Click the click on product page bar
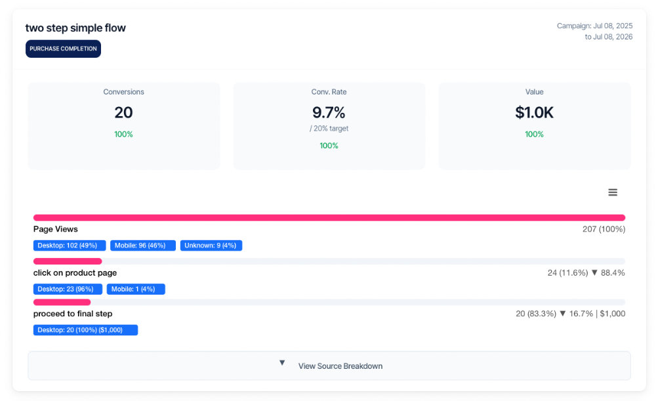The image size is (656, 401). pyautogui.click(x=329, y=261)
